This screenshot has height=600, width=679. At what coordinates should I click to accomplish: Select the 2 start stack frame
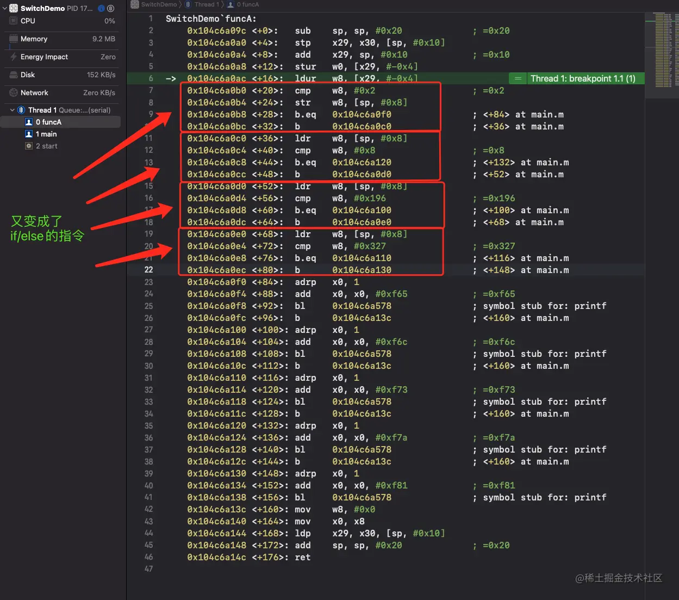click(60, 146)
